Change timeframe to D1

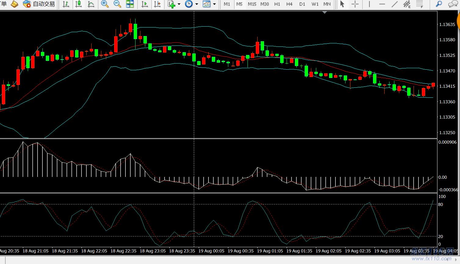(302, 4)
